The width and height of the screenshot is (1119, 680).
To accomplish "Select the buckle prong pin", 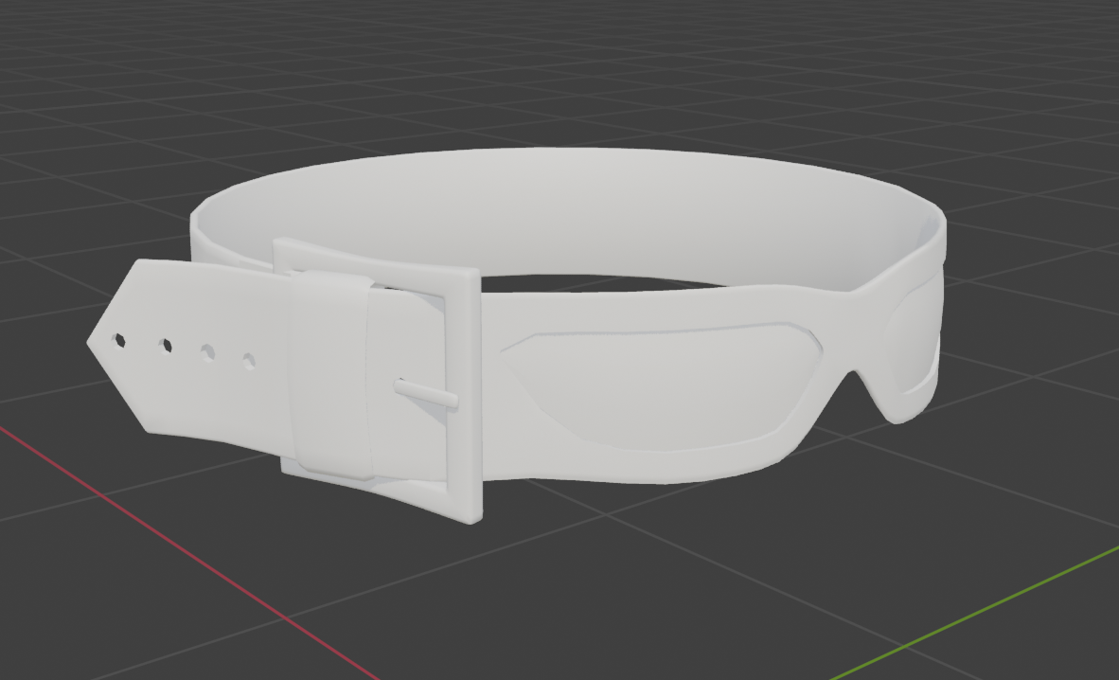I will [426, 393].
